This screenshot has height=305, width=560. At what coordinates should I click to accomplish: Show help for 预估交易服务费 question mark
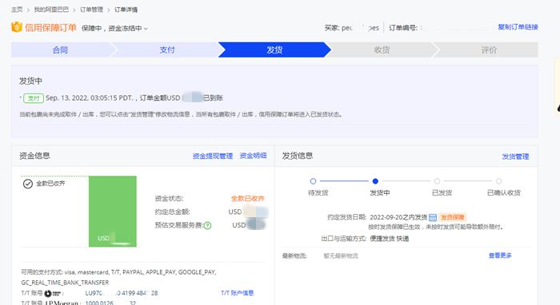click(207, 225)
